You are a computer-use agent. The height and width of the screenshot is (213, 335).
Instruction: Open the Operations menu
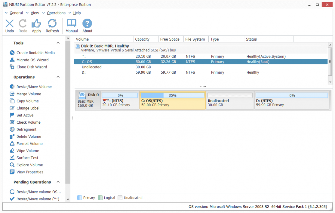coord(56,13)
